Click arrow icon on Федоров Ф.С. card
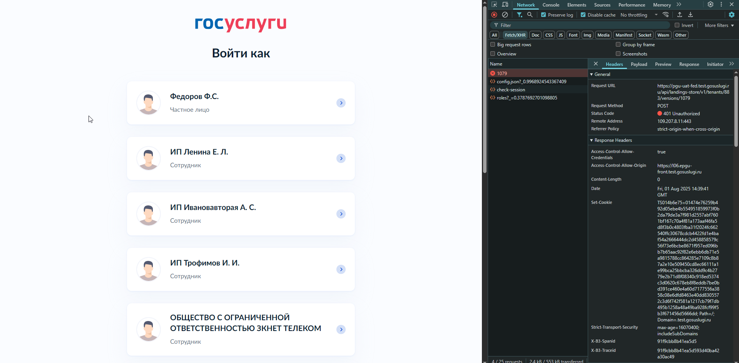 pyautogui.click(x=341, y=103)
